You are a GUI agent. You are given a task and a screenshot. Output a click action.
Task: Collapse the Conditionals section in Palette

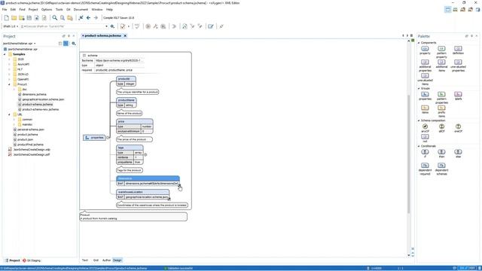click(x=419, y=146)
